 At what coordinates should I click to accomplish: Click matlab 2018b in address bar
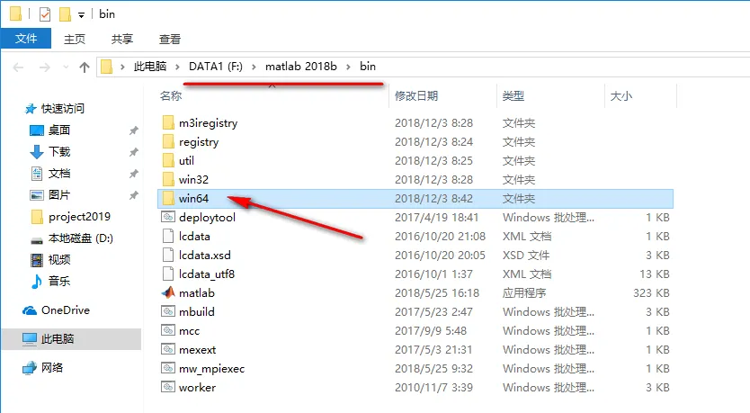[301, 67]
